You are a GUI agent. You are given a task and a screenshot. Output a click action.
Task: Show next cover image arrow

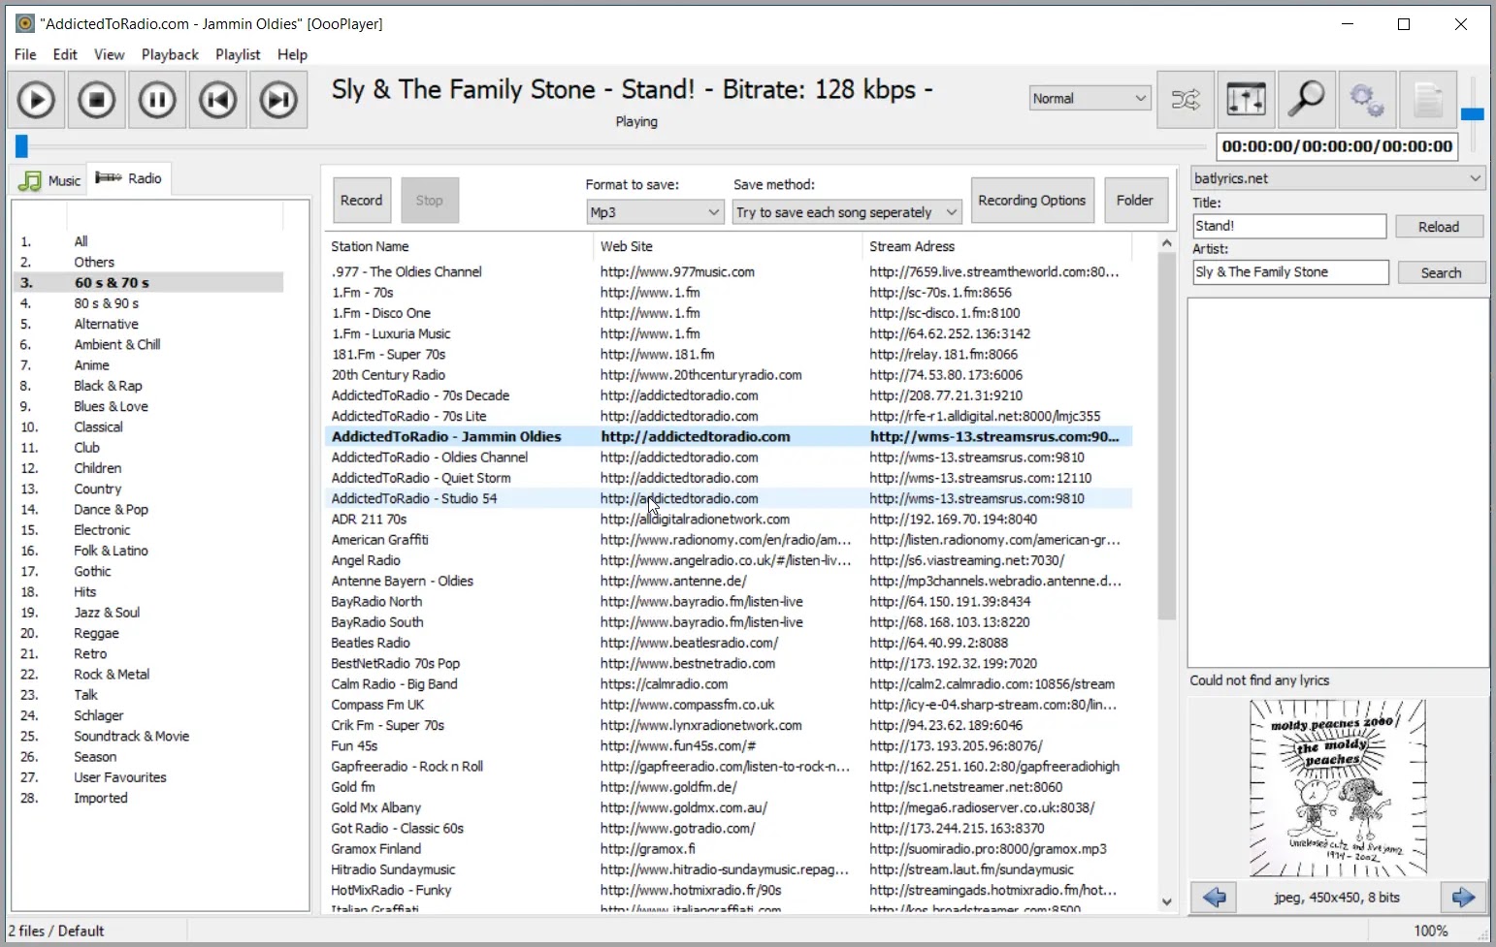click(1463, 898)
